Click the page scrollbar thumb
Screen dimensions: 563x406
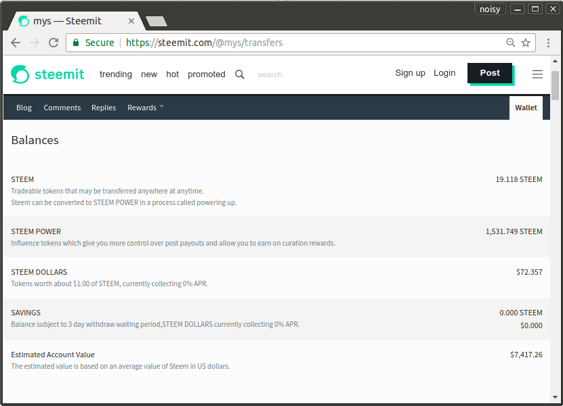[555, 85]
